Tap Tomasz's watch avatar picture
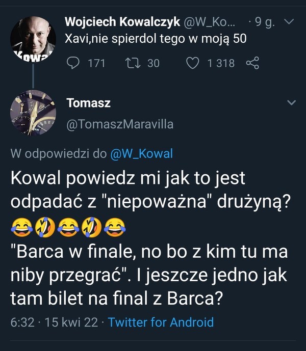The height and width of the screenshot is (351, 306). click(33, 113)
